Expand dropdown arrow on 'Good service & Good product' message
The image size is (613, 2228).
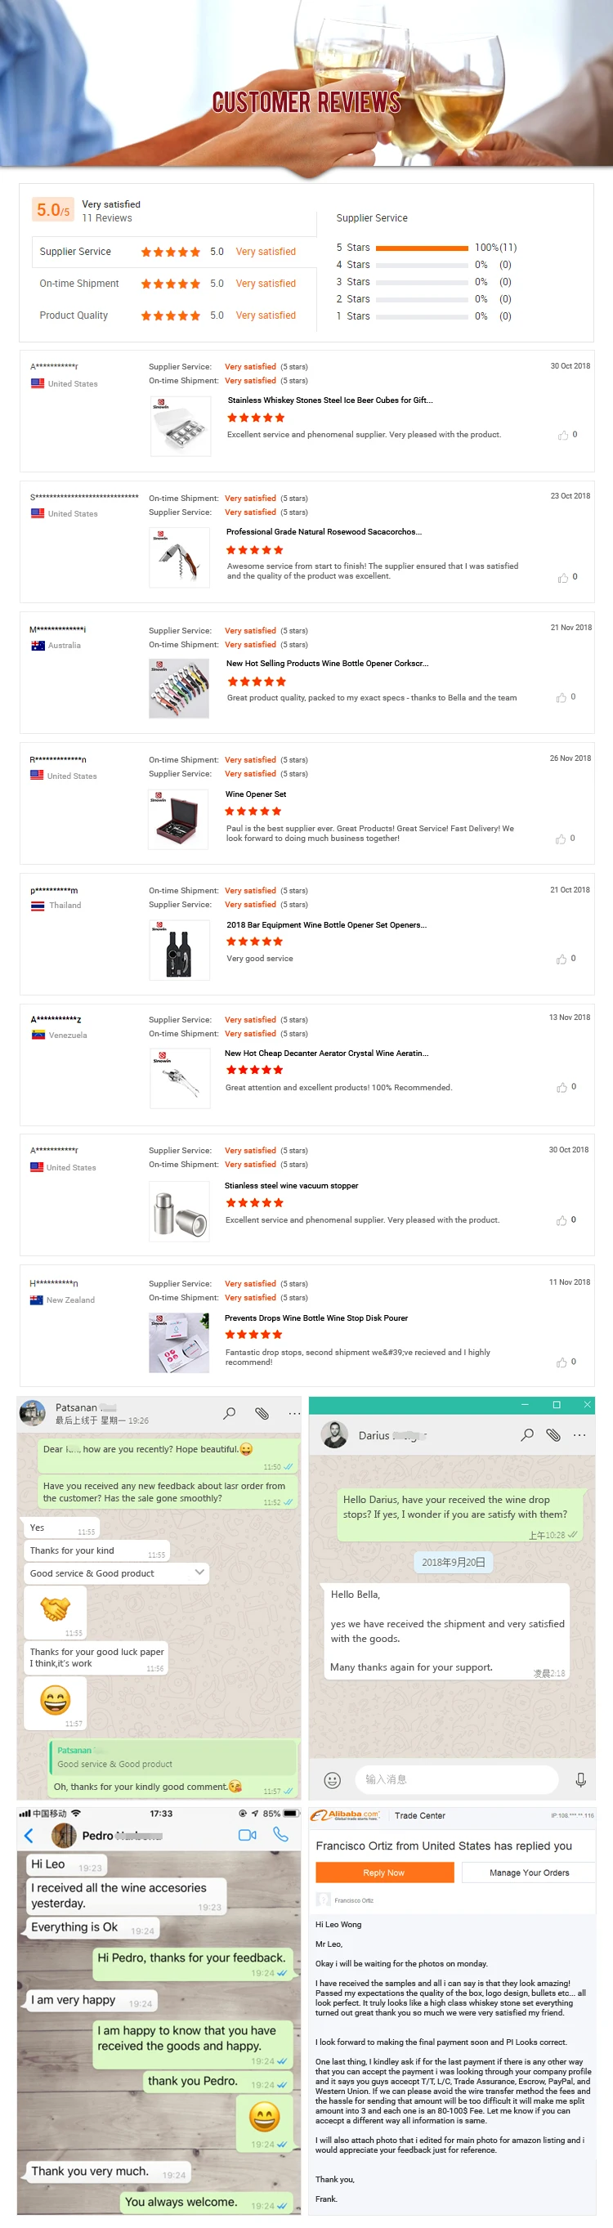(x=199, y=1572)
